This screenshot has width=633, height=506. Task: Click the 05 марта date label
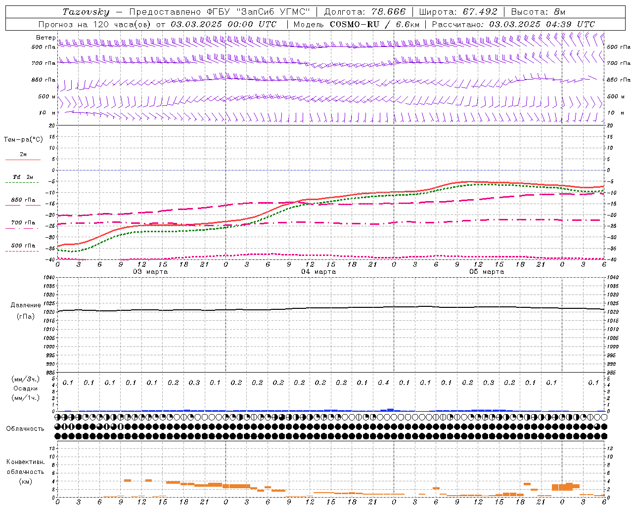(x=487, y=272)
